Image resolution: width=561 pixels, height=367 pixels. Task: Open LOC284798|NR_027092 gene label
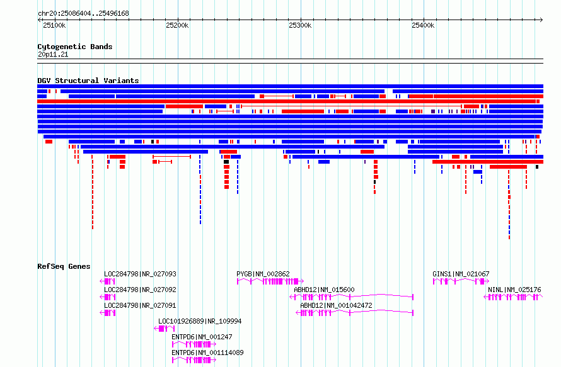140,290
